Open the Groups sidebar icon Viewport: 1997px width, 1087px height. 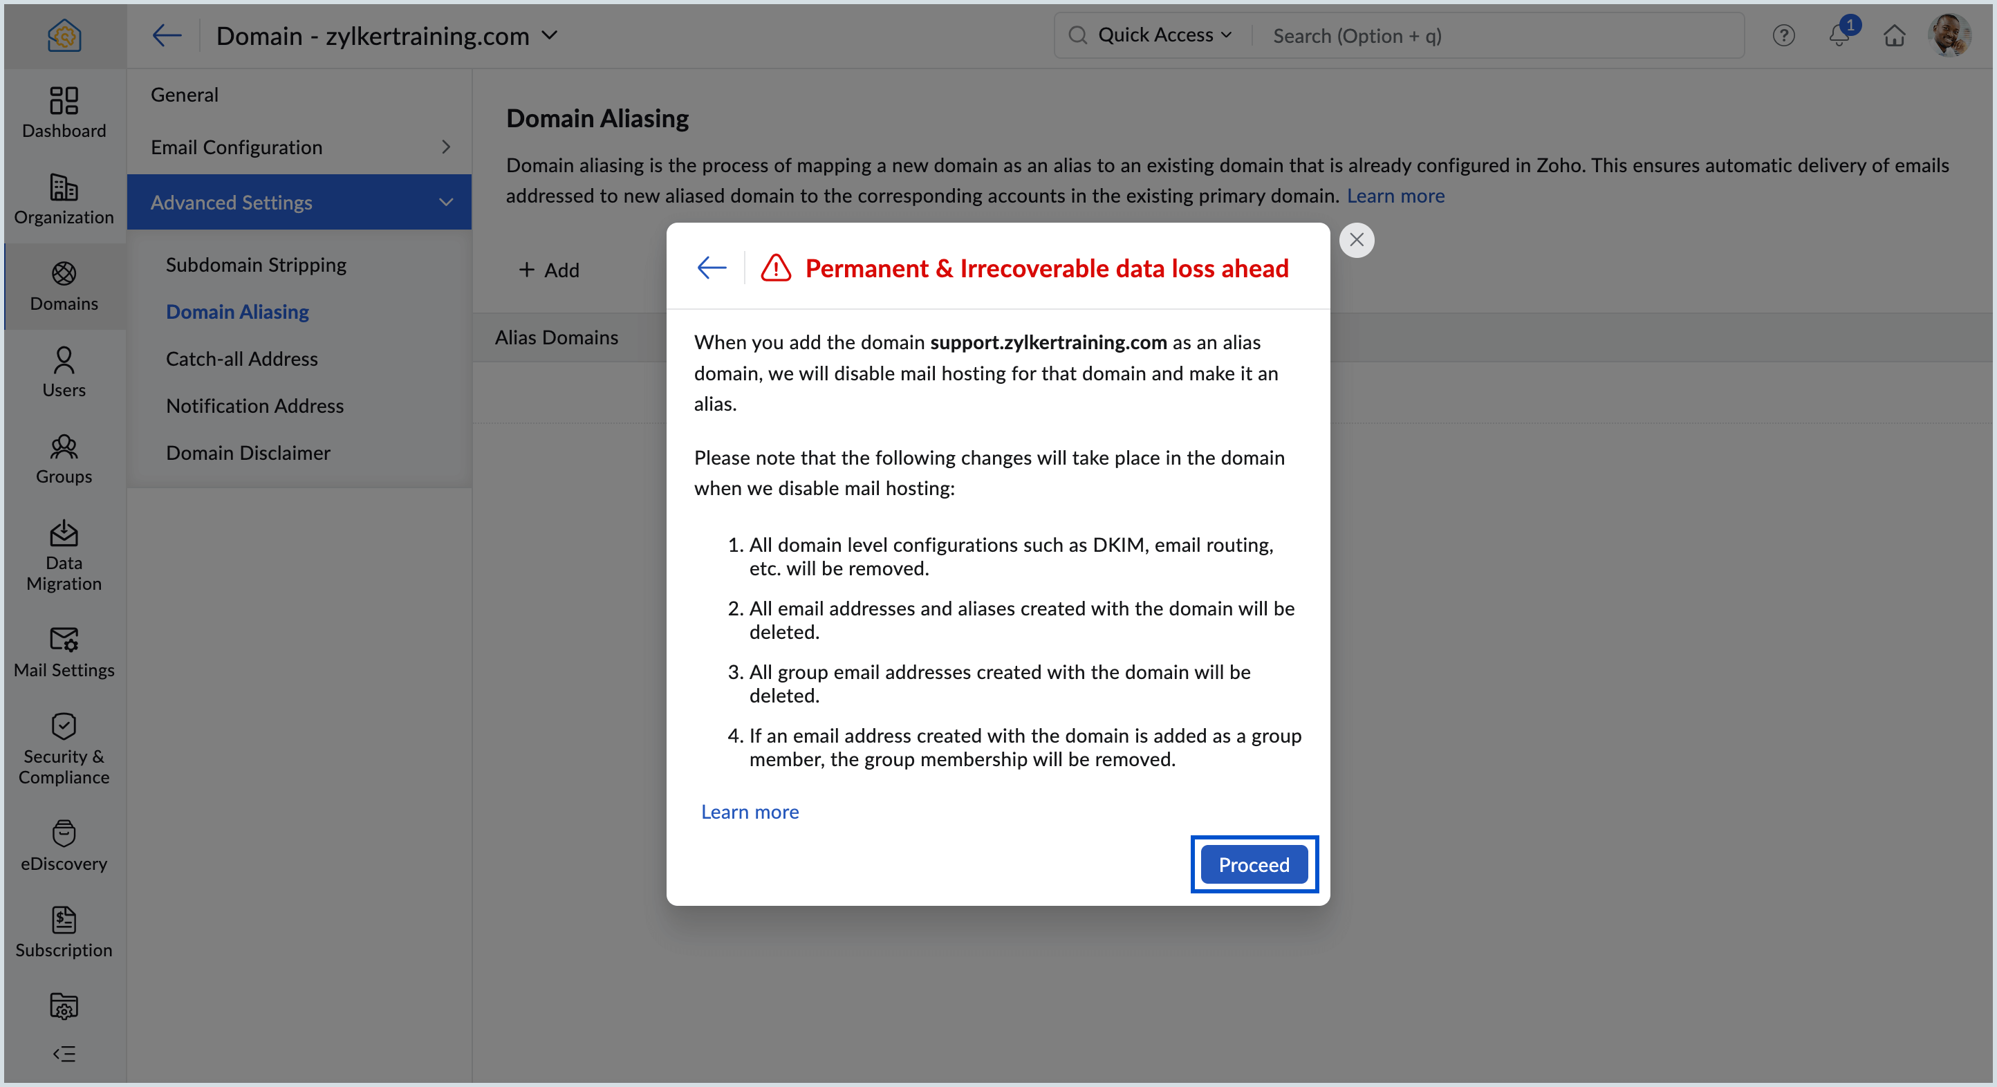(x=64, y=458)
